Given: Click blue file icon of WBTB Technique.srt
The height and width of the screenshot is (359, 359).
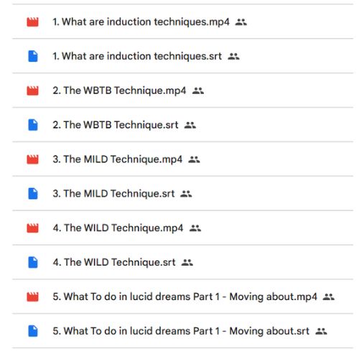Looking at the screenshot, I should [x=33, y=125].
